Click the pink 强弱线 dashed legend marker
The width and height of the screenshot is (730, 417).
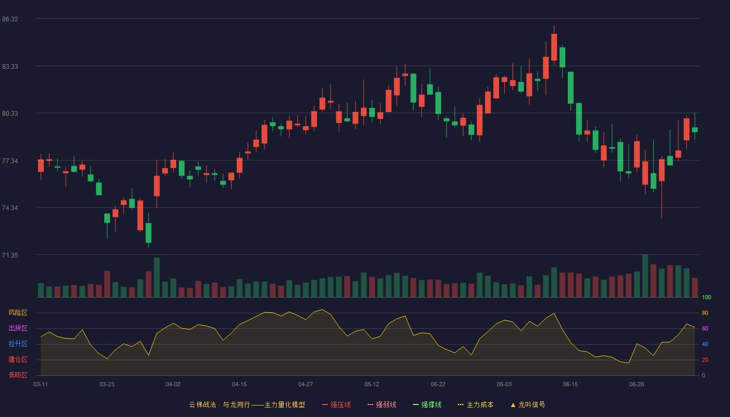click(371, 404)
